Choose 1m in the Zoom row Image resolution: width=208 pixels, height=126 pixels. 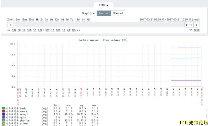[83, 19]
